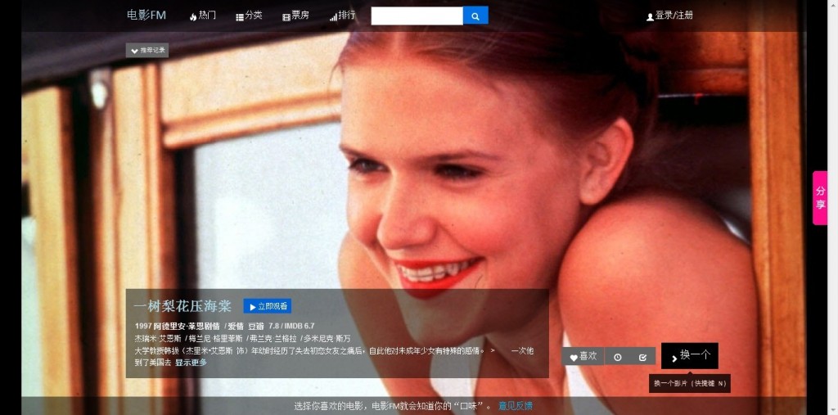
Task: Open the 热门 hot movies section
Action: tap(203, 16)
